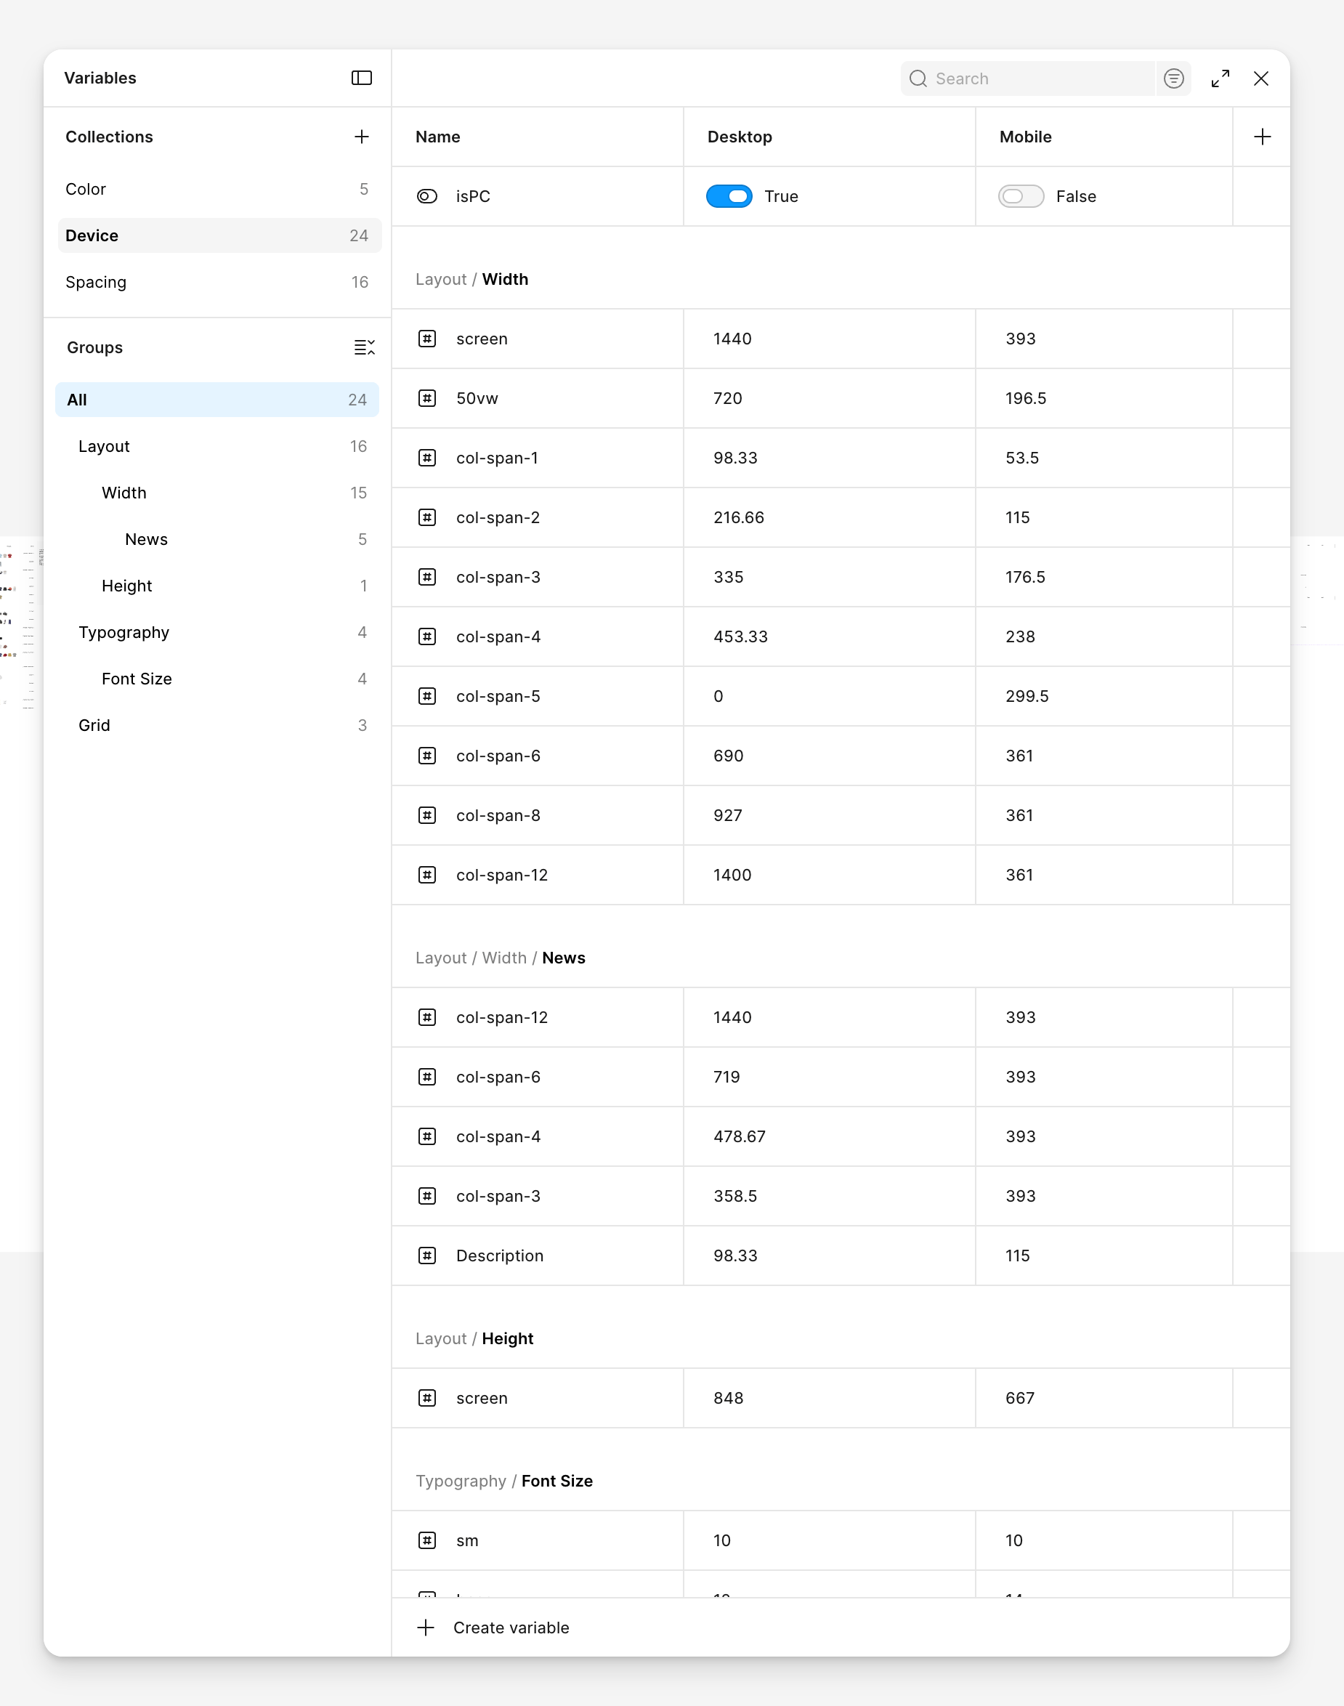1344x1706 pixels.
Task: Open the search filter options icon
Action: click(x=1173, y=78)
